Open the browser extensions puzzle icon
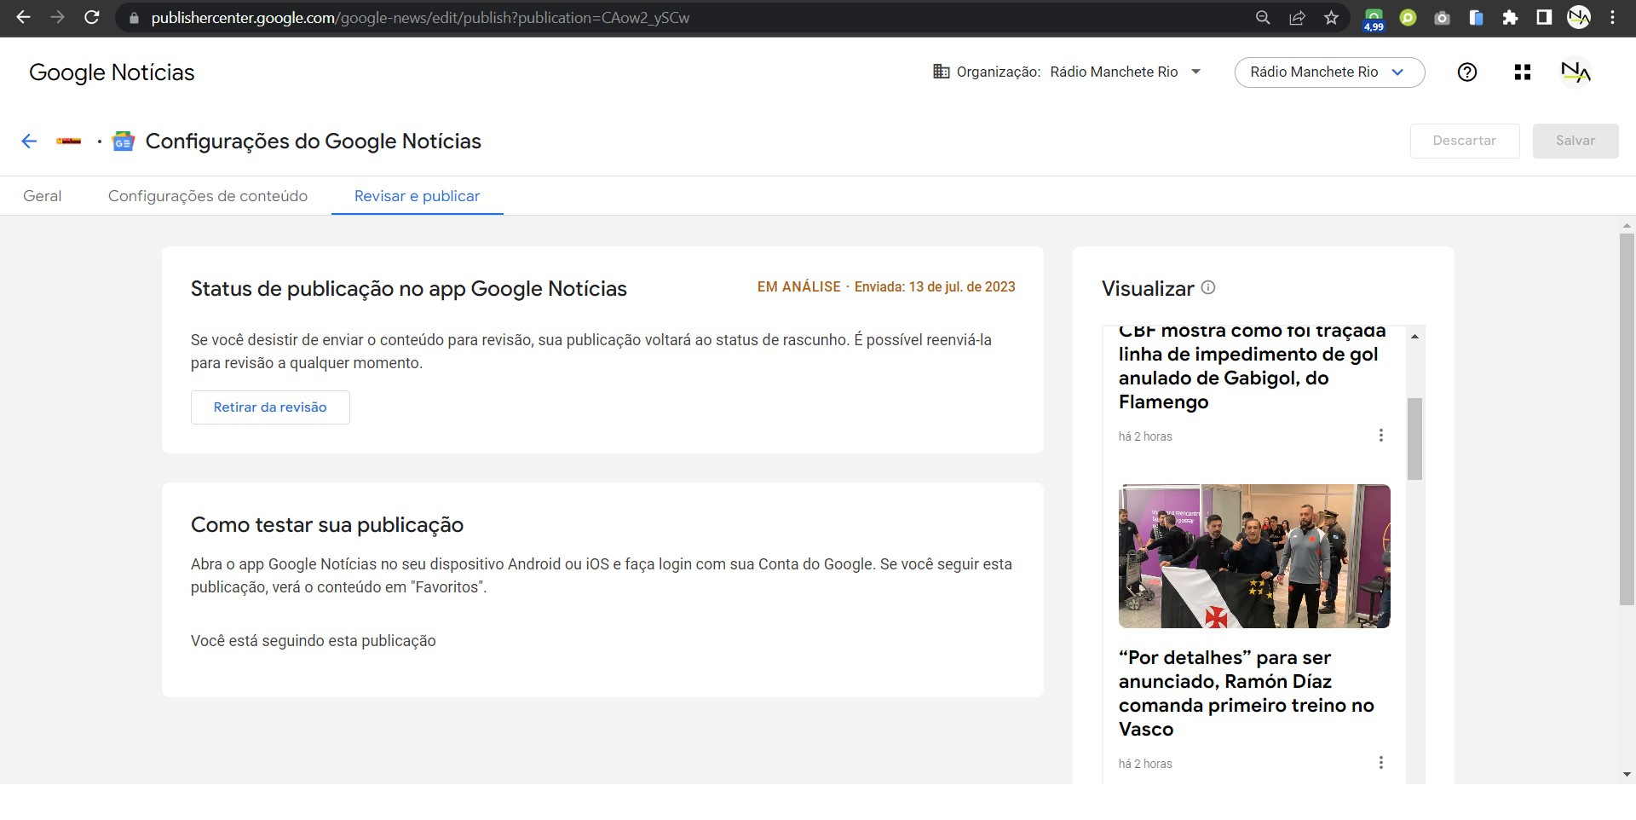This screenshot has height=820, width=1636. 1510,18
